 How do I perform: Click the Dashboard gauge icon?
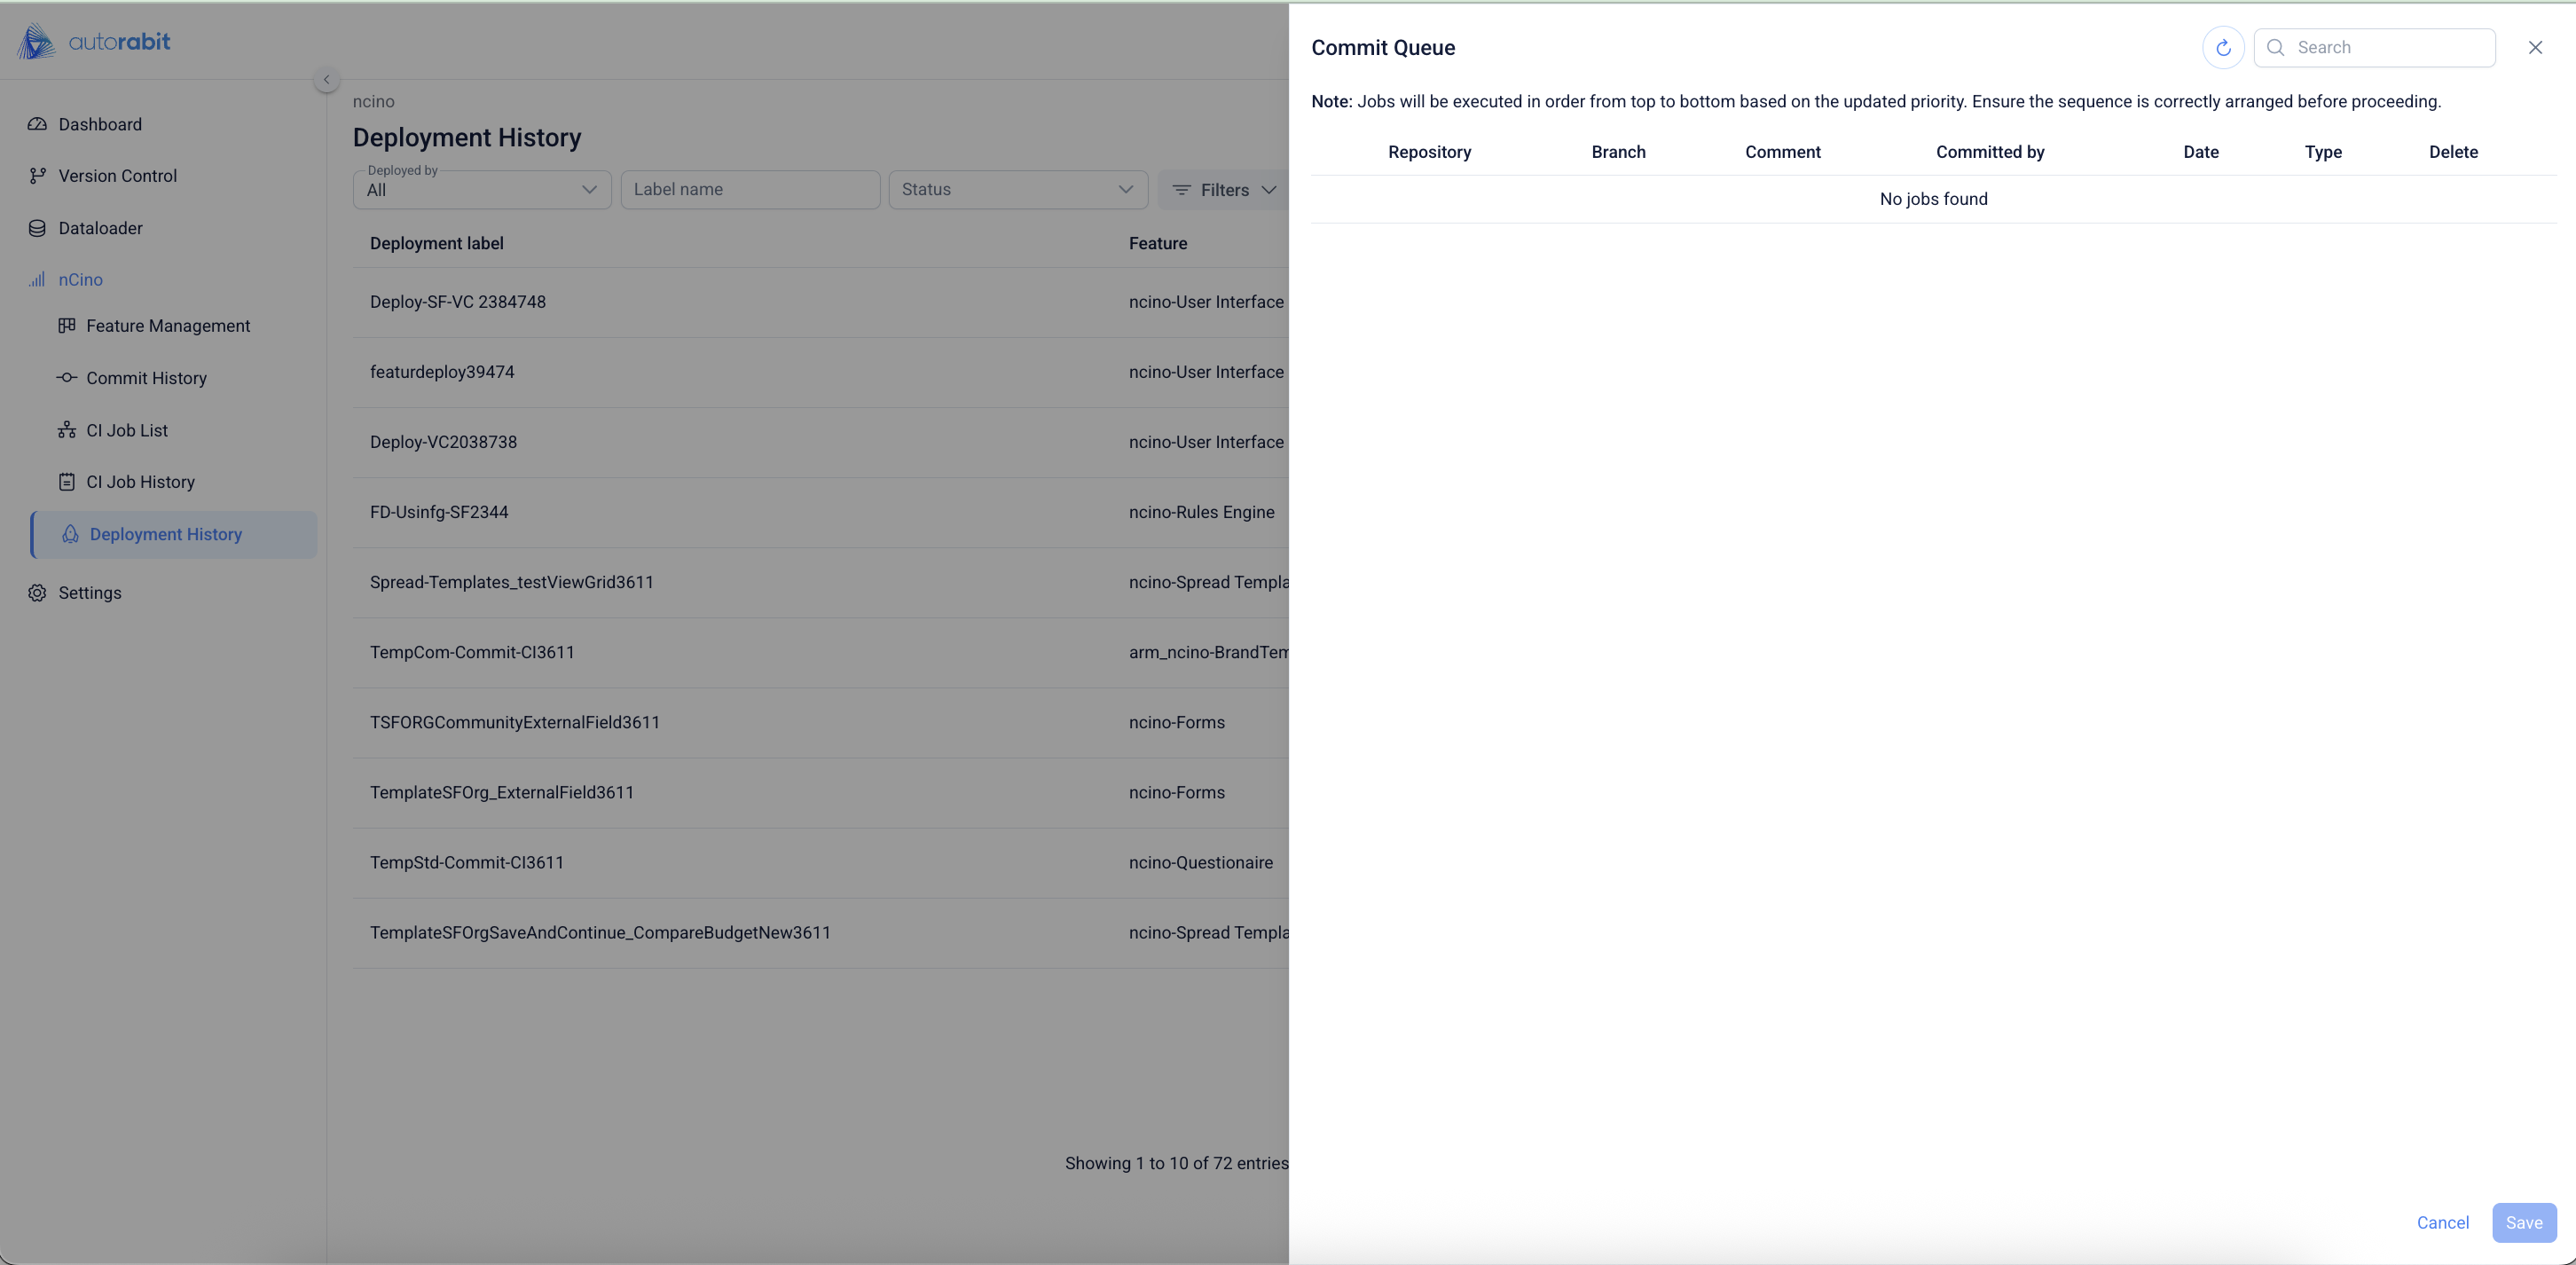click(37, 124)
